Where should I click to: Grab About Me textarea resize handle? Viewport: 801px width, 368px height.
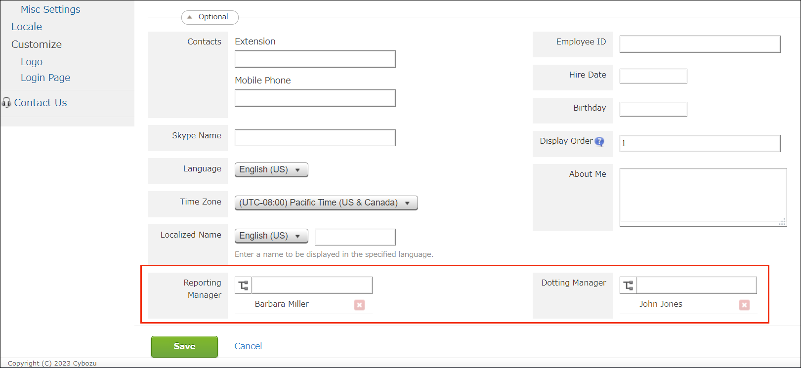coord(782,222)
